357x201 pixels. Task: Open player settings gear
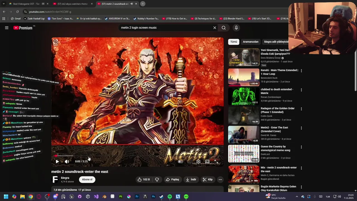(x=198, y=161)
